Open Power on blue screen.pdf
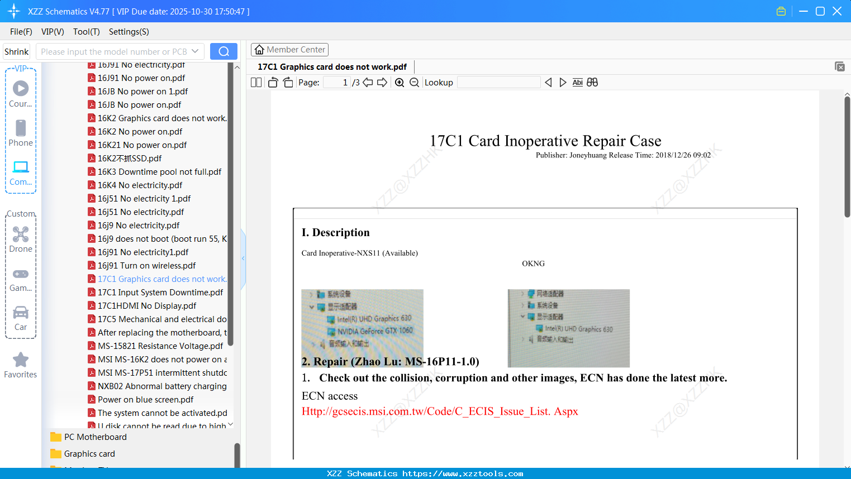 click(145, 400)
